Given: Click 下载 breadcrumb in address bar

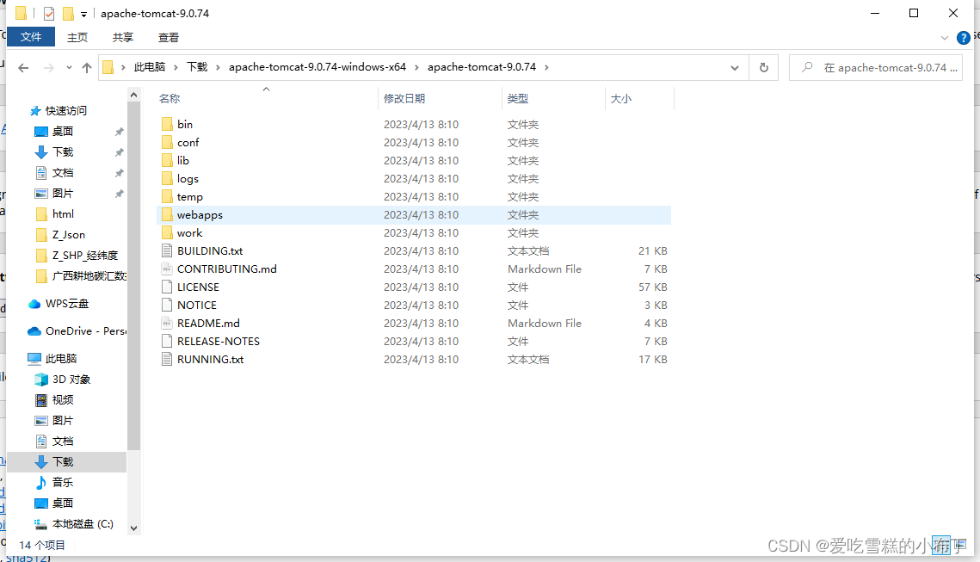Looking at the screenshot, I should [x=197, y=67].
